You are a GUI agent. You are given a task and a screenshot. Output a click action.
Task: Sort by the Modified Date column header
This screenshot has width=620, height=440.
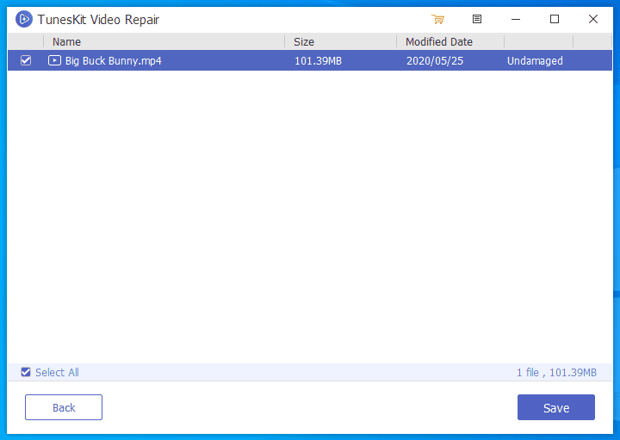450,41
